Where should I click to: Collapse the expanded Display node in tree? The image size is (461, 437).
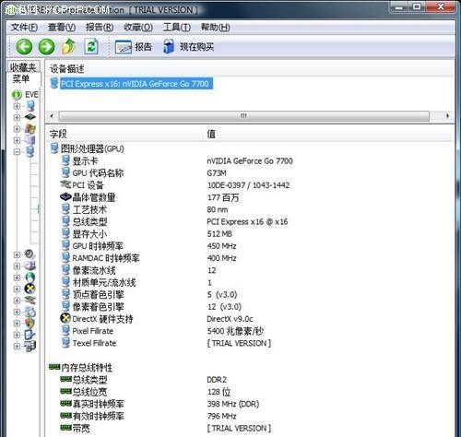click(x=17, y=151)
